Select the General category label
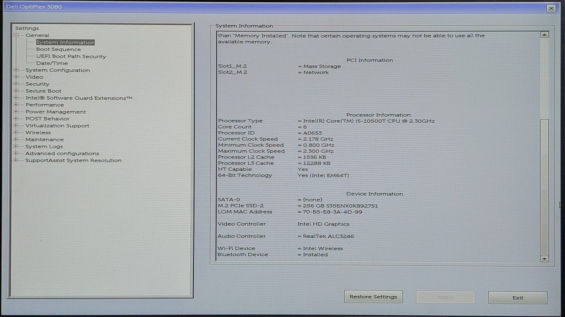This screenshot has height=317, width=565. pyautogui.click(x=38, y=35)
